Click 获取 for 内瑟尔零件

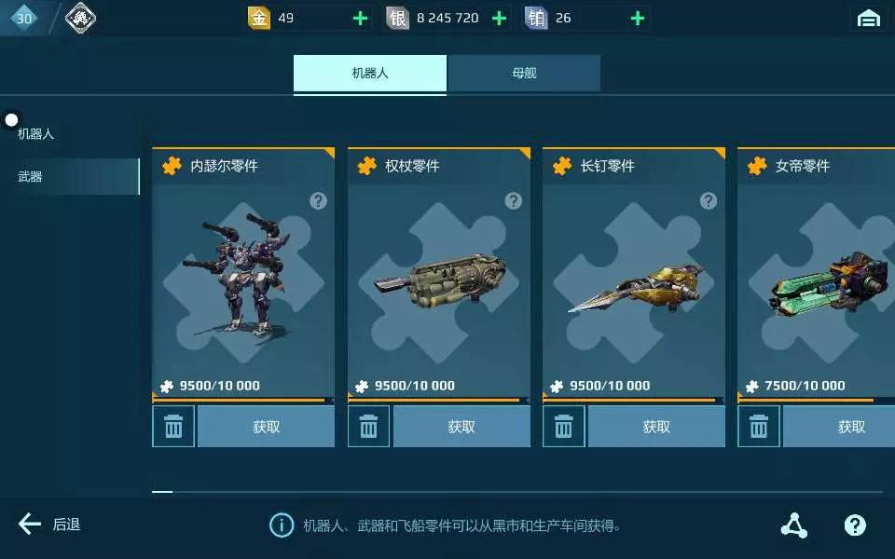pyautogui.click(x=266, y=426)
